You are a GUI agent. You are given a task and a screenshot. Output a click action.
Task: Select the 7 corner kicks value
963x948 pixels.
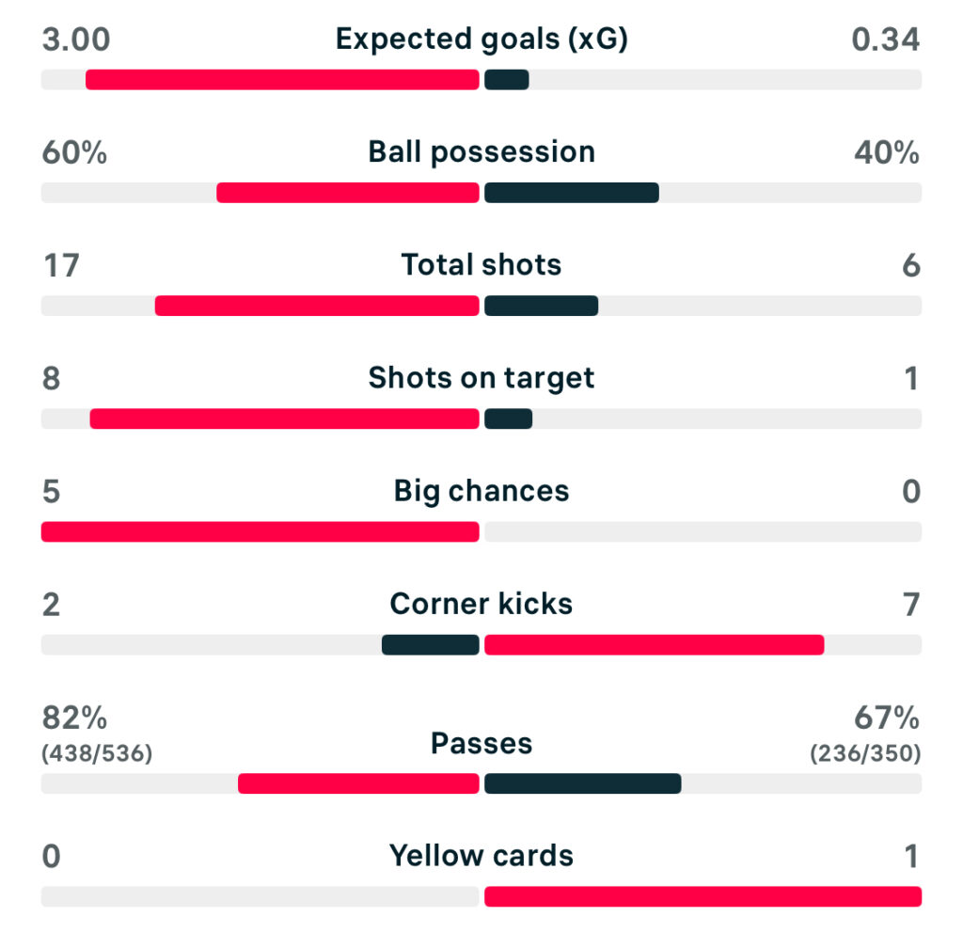[x=910, y=605]
